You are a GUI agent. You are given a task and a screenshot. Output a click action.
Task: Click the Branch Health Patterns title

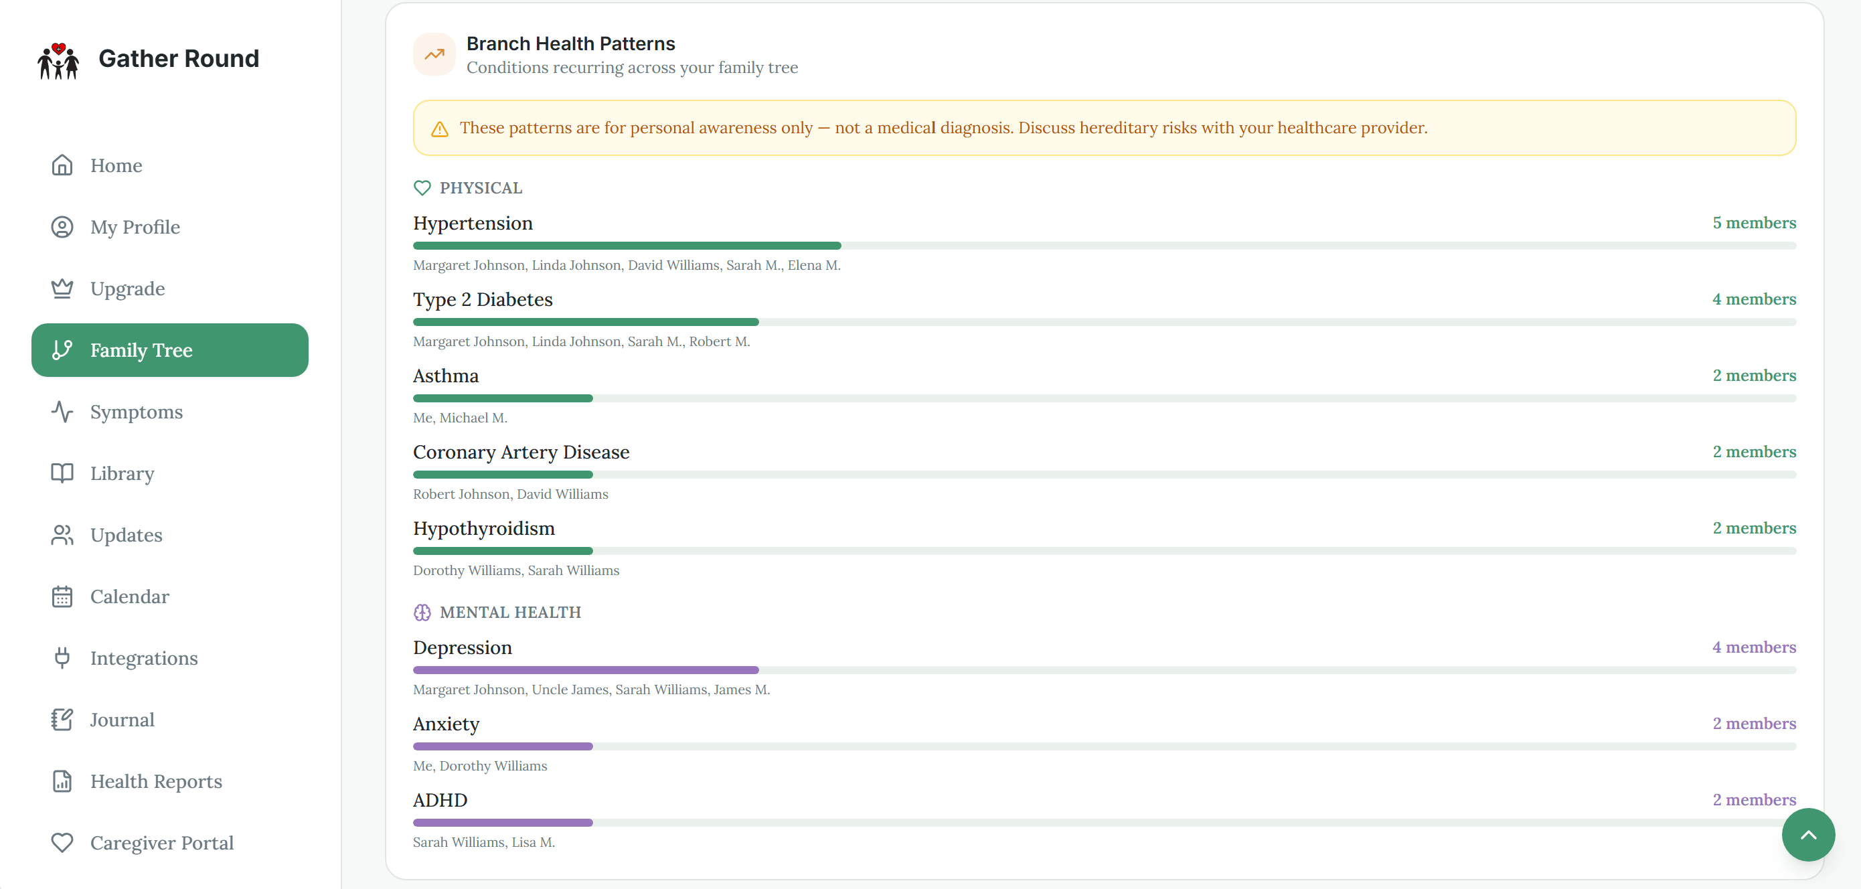(x=571, y=44)
